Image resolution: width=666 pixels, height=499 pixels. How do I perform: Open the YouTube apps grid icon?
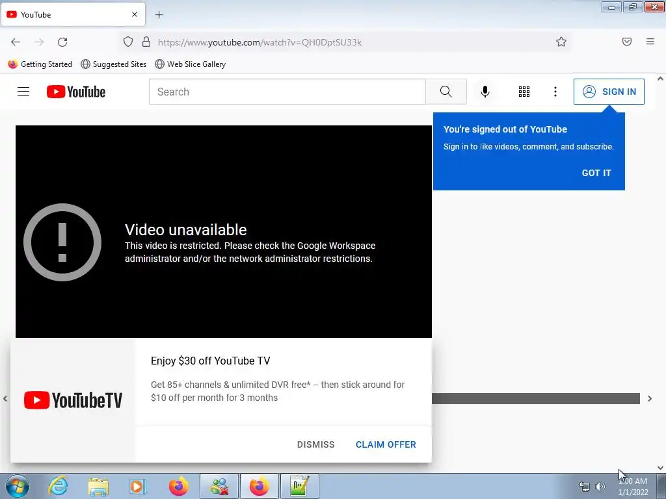click(524, 92)
